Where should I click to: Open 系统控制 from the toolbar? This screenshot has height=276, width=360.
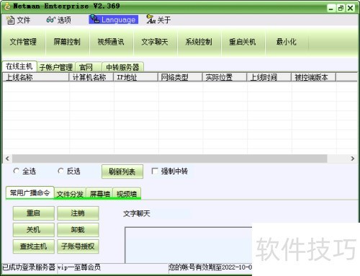click(x=199, y=42)
